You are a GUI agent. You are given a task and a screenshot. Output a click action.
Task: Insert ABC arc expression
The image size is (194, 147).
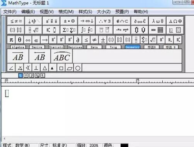coord(62,56)
